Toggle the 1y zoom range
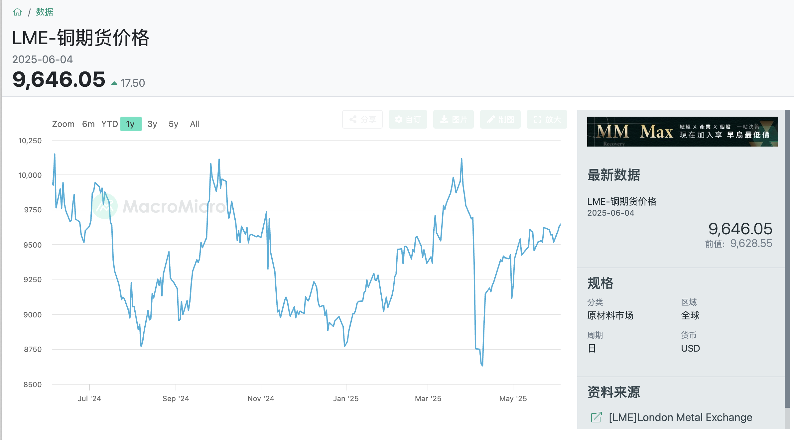794x440 pixels. click(131, 124)
